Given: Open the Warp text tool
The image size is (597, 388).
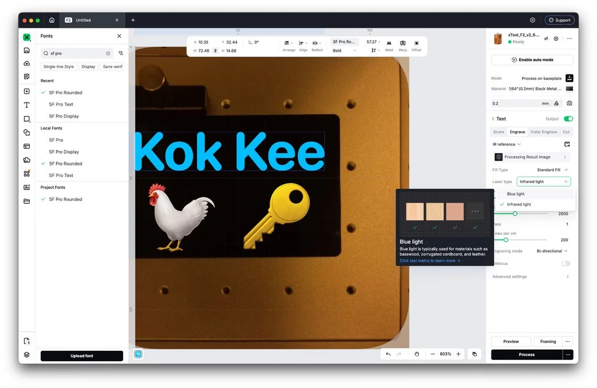Looking at the screenshot, I should 402,46.
